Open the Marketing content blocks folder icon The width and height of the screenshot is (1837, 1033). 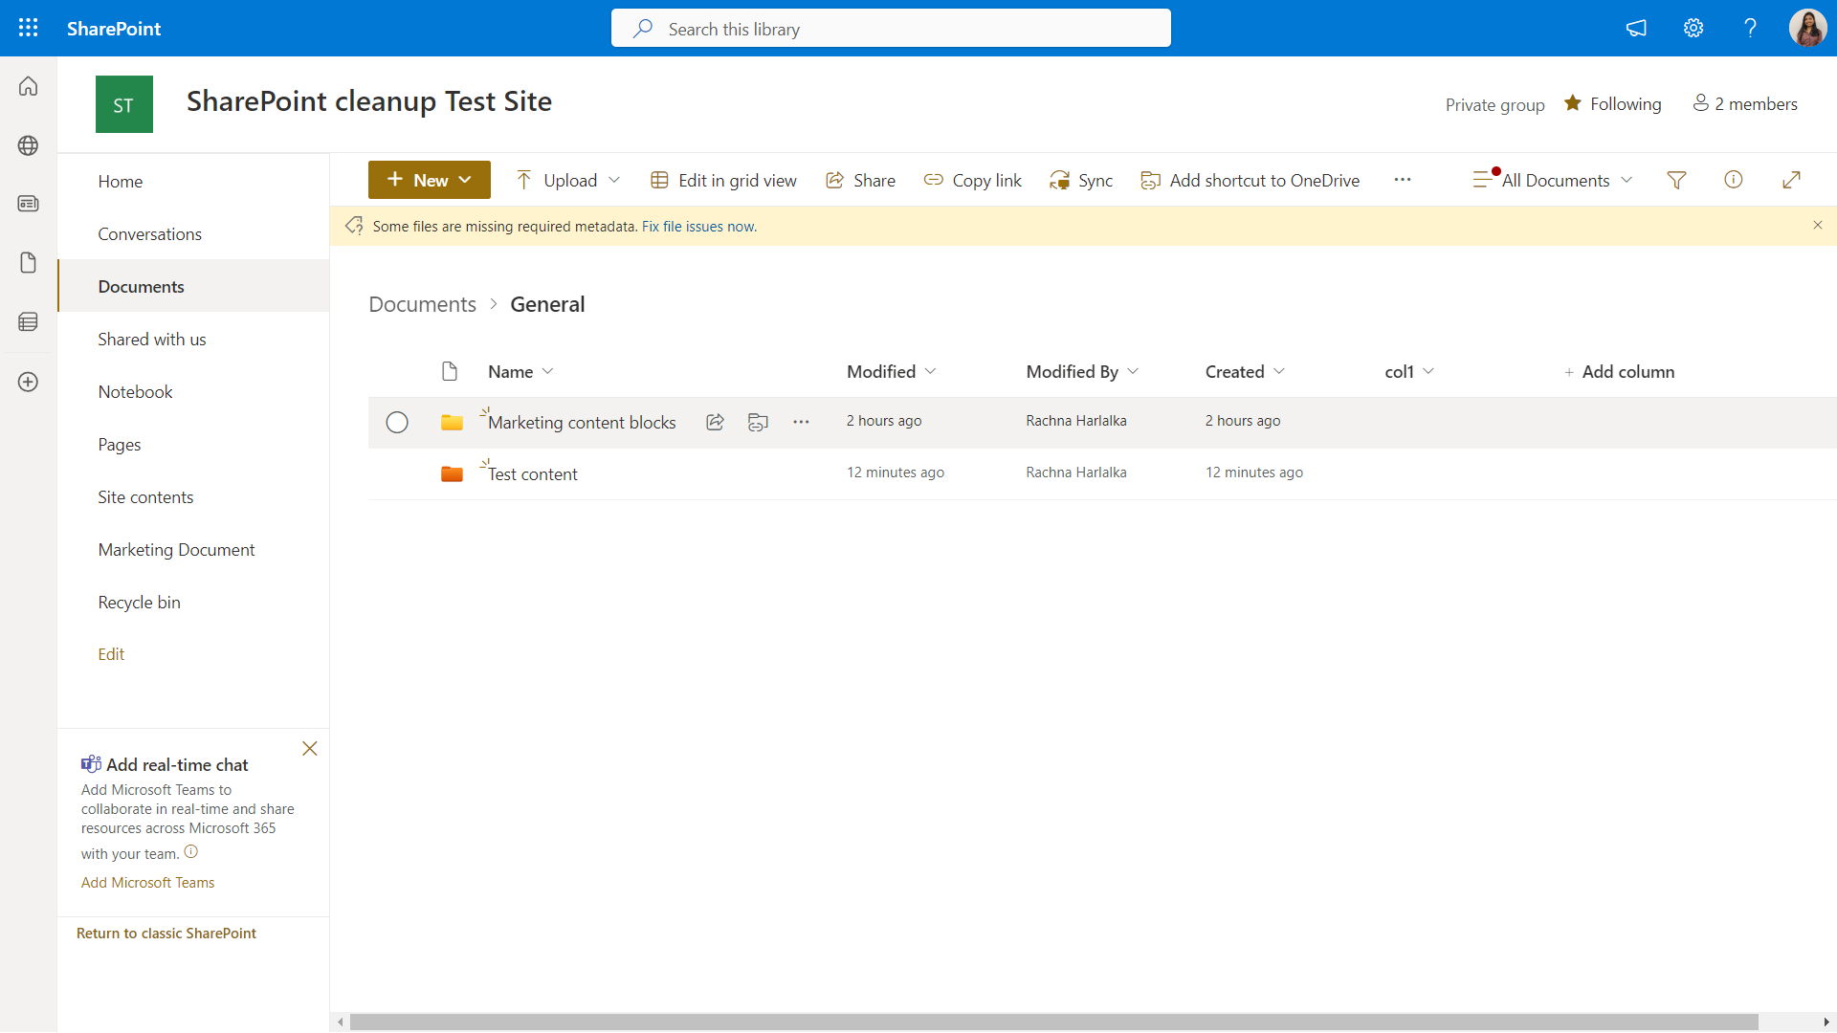(452, 422)
